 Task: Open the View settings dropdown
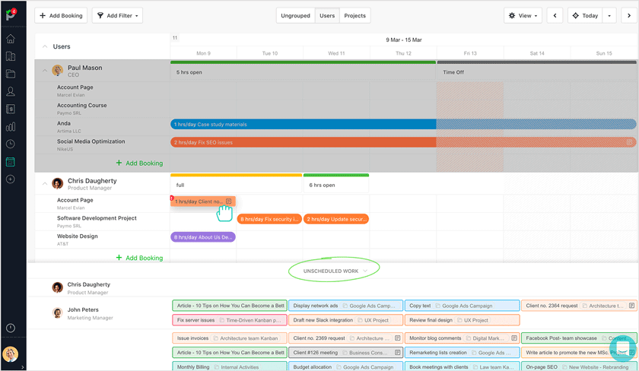tap(523, 15)
